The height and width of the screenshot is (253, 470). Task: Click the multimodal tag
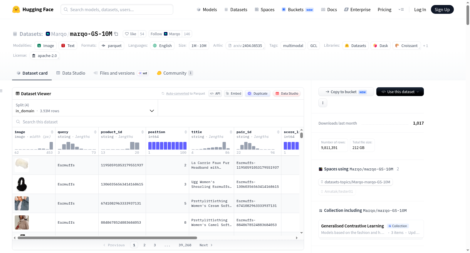pyautogui.click(x=293, y=46)
